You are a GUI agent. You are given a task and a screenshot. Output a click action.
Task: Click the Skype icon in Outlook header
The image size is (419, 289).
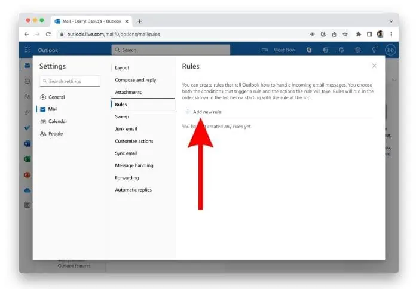click(309, 50)
